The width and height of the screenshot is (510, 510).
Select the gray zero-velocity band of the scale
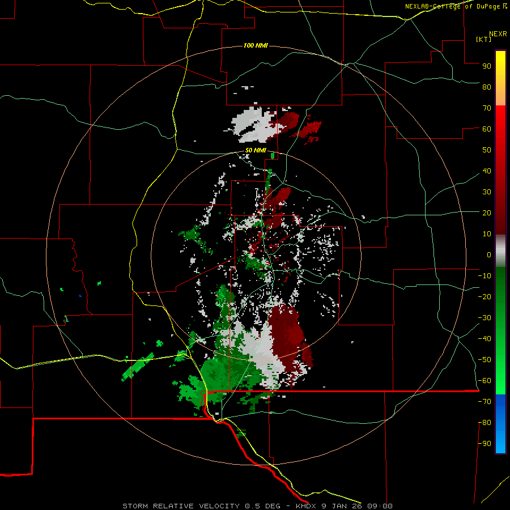(500, 251)
